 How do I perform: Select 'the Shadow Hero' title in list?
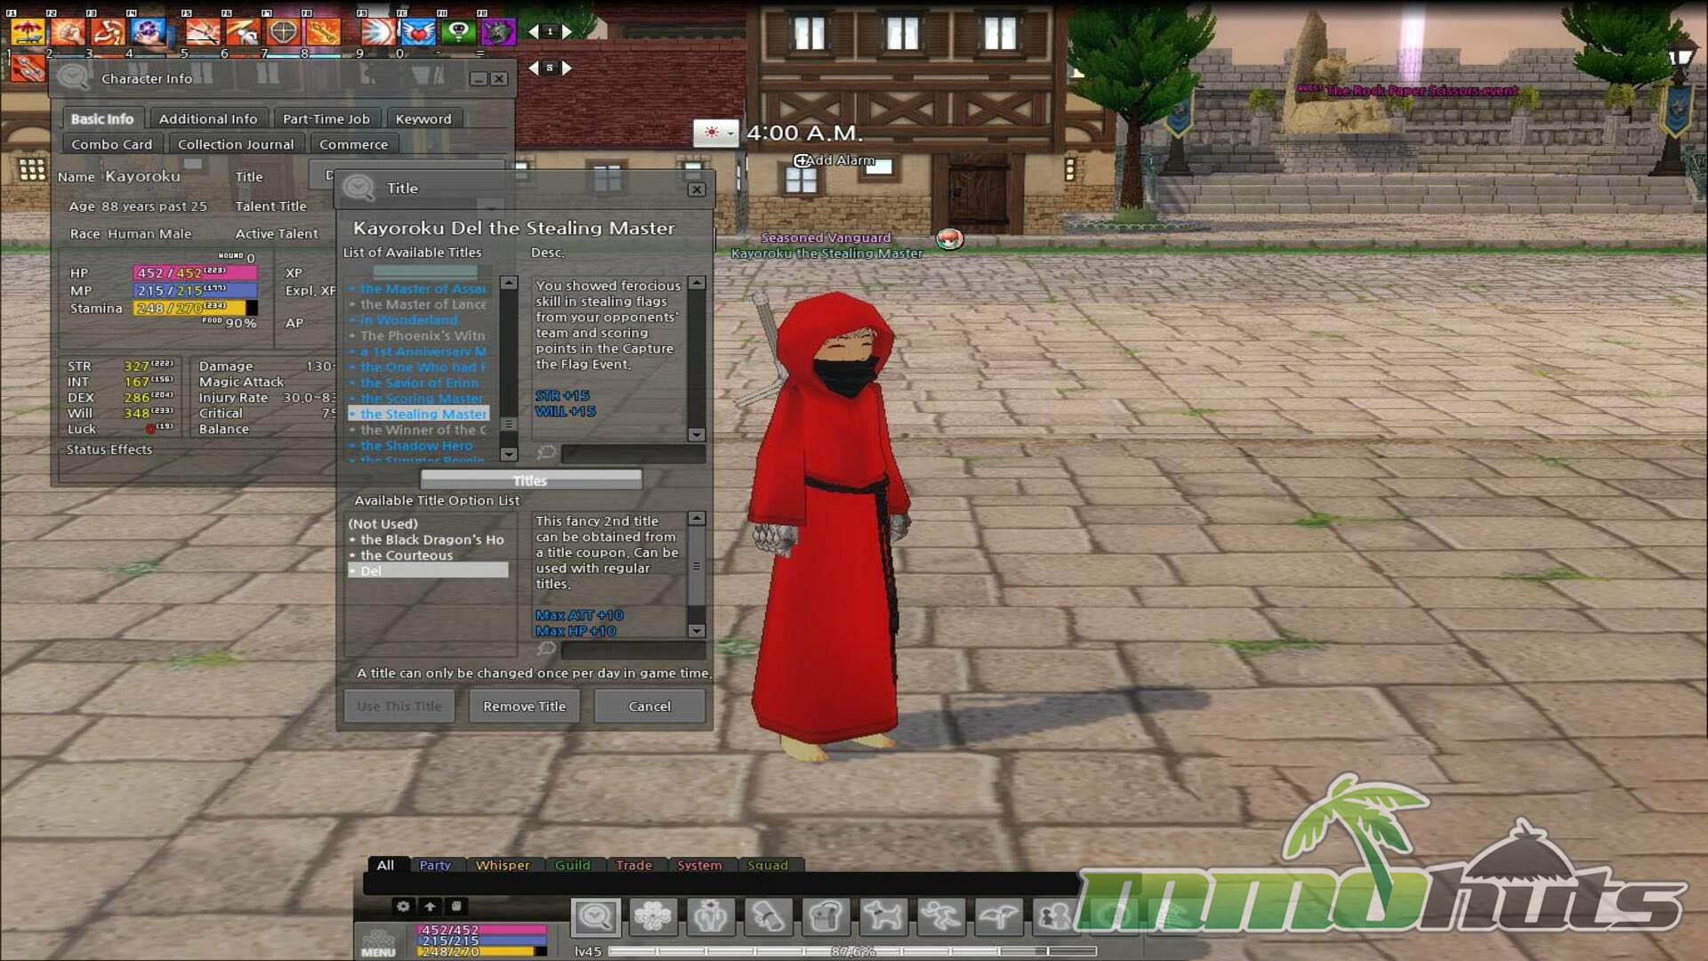416,445
